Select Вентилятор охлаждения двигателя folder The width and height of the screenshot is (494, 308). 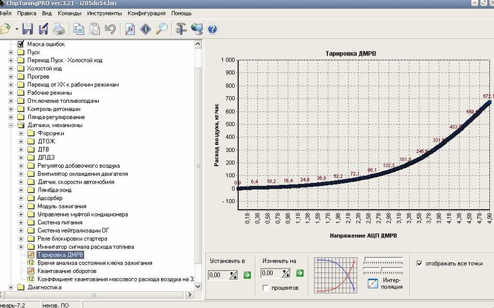(82, 174)
